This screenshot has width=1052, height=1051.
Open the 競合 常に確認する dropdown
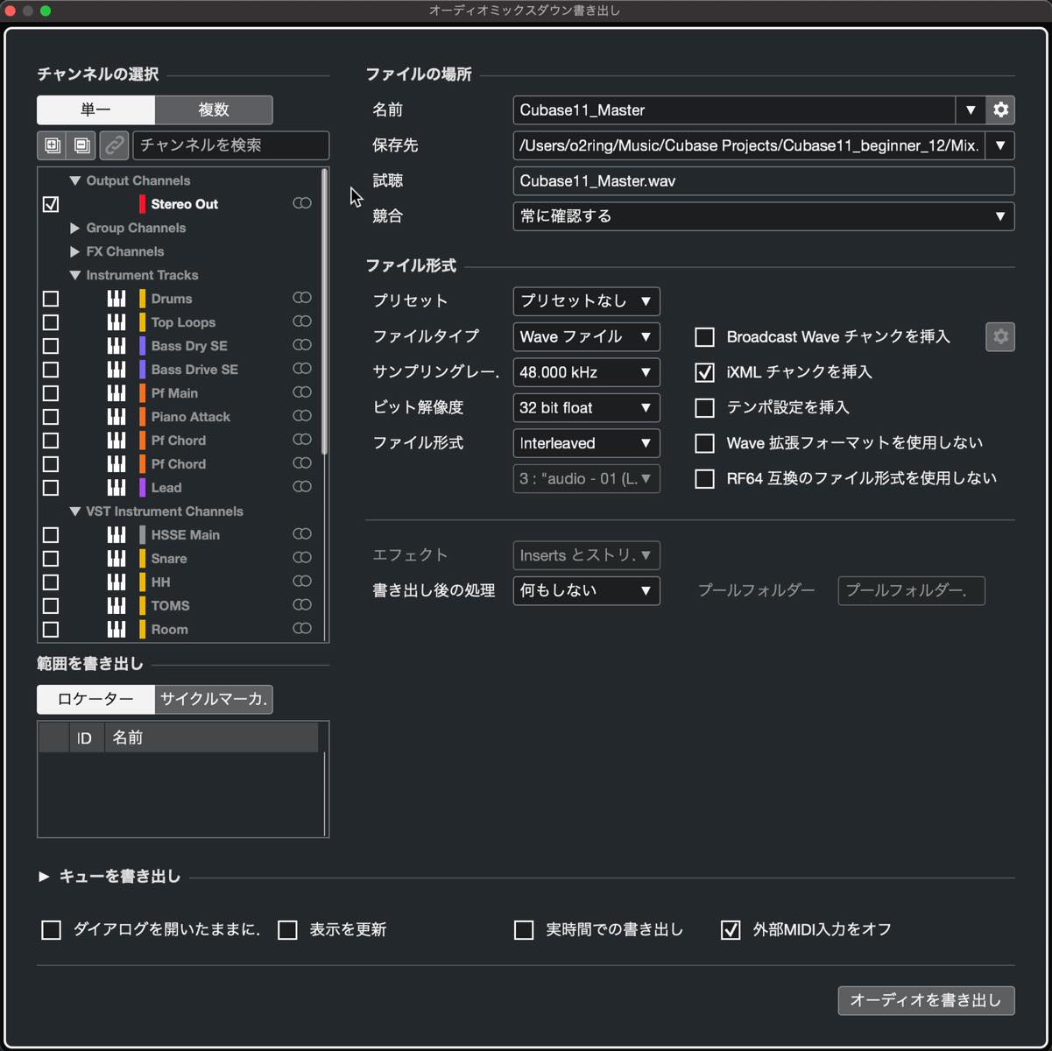[764, 216]
